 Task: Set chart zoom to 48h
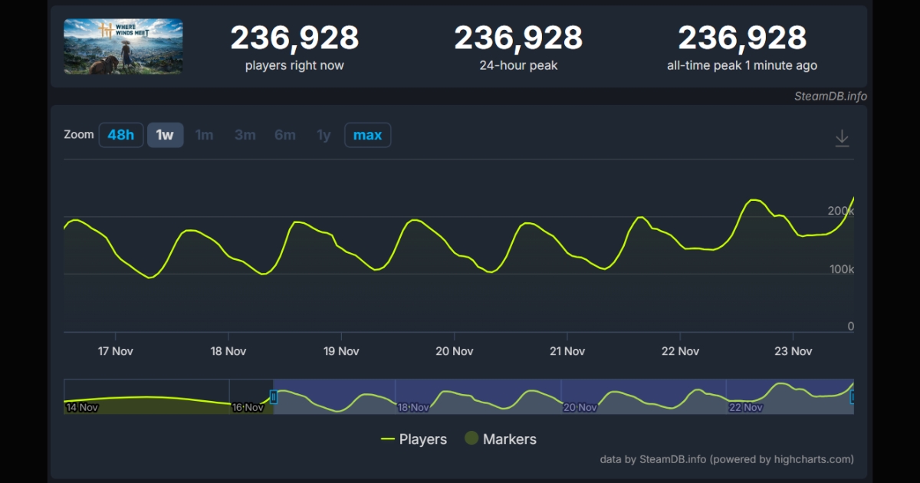click(x=121, y=135)
